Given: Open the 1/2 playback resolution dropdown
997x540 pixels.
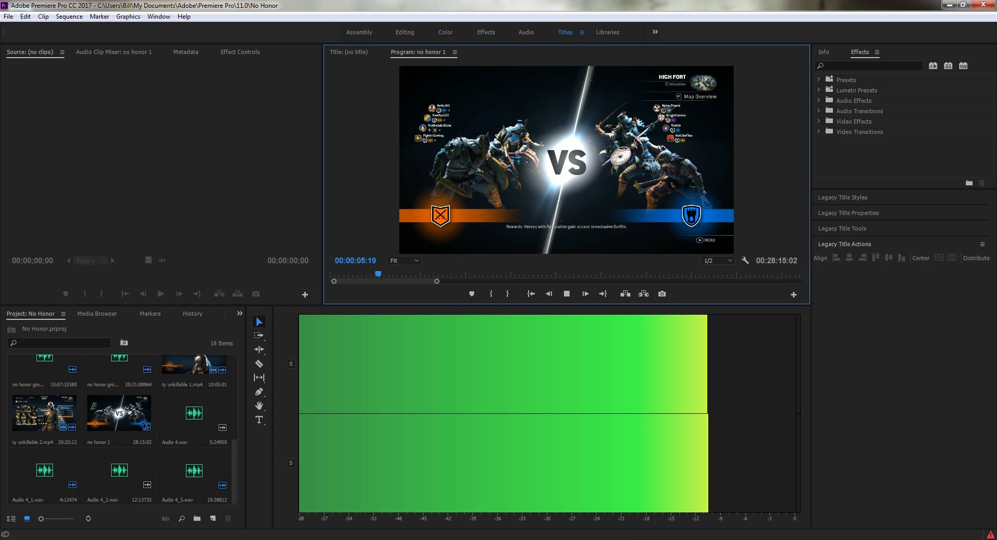Looking at the screenshot, I should click(x=718, y=261).
